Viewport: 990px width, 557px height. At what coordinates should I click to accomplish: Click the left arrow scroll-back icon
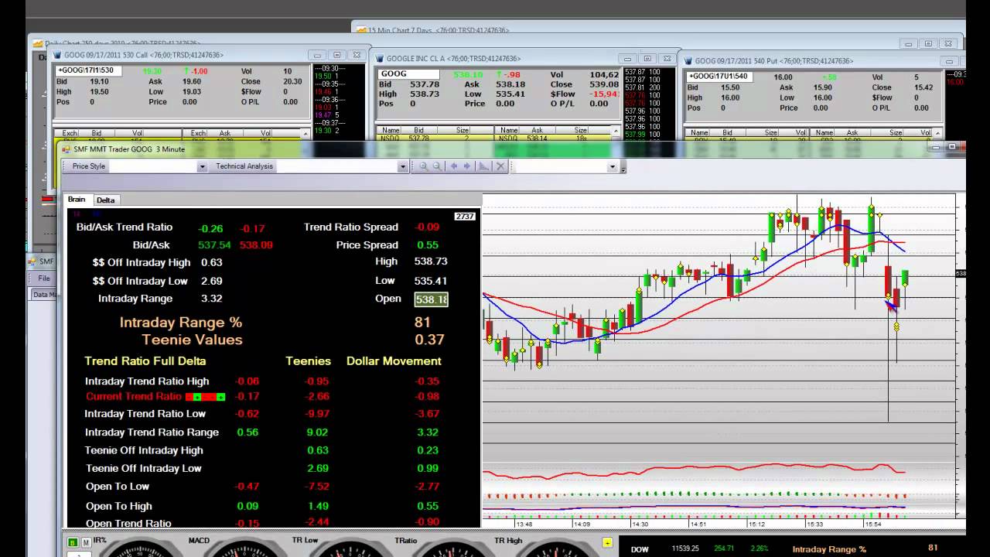click(453, 166)
